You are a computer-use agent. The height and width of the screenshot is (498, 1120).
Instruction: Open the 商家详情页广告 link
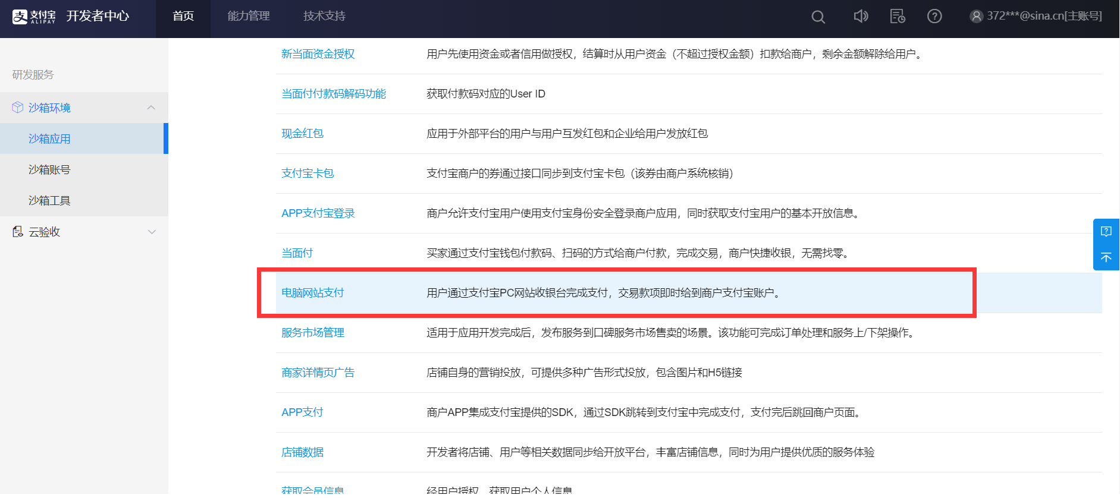pyautogui.click(x=318, y=373)
